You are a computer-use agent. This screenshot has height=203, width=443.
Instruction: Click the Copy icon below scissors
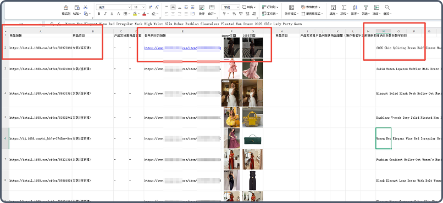click(x=86, y=13)
